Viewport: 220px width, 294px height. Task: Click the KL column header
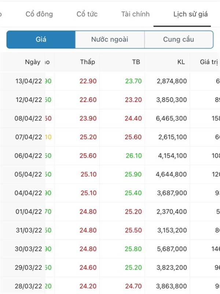pyautogui.click(x=181, y=62)
